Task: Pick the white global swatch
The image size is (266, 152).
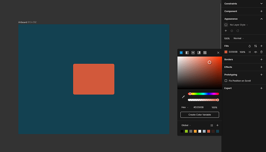Action: click(x=200, y=131)
